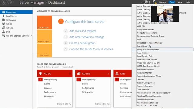The width and height of the screenshot is (194, 109).
Task: Open Active Directory Users and Computers
Action: [152, 23]
